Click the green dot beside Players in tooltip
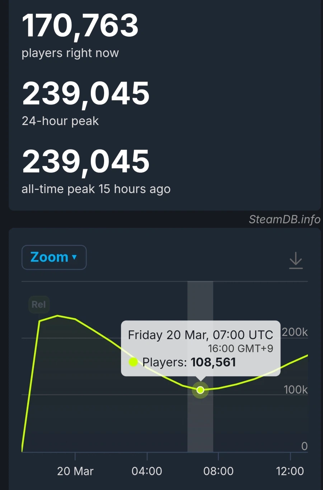This screenshot has height=490, width=323. pos(133,362)
